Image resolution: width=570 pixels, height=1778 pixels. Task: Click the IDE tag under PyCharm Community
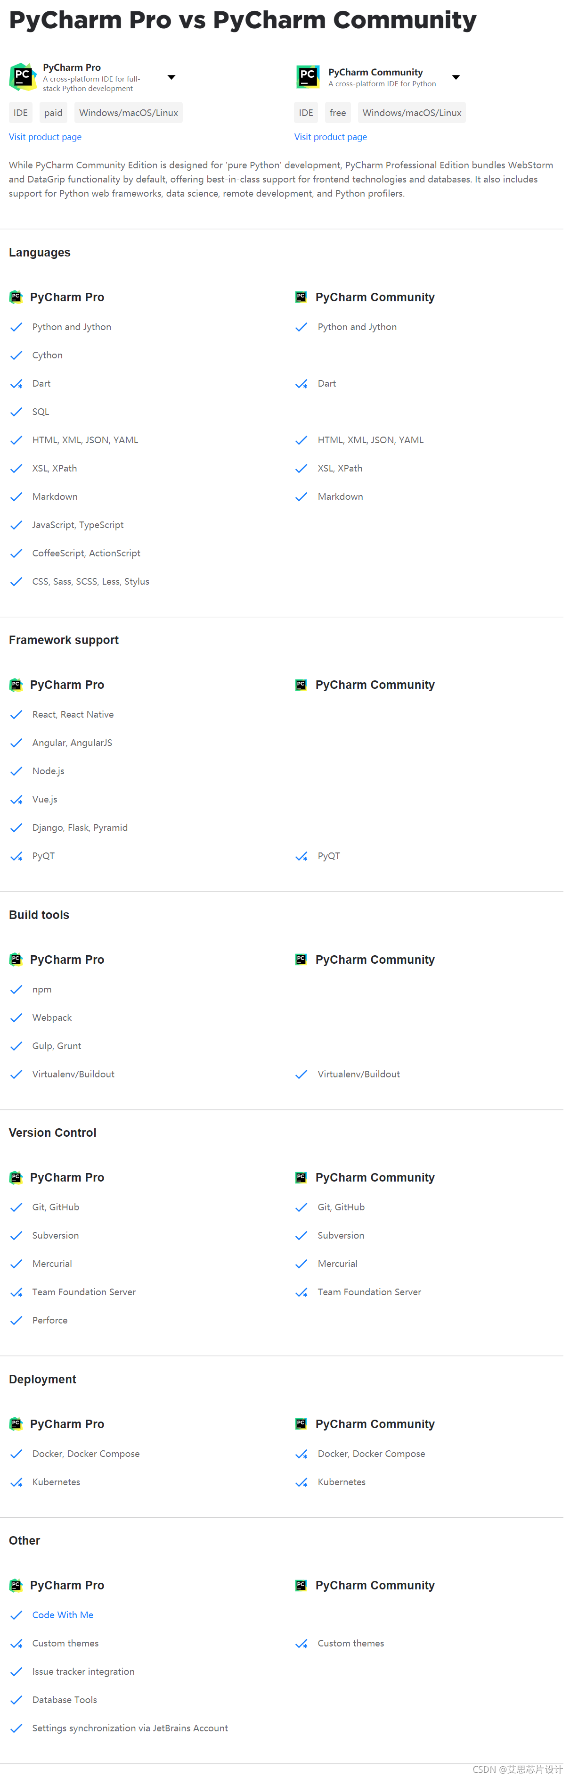pos(306,113)
